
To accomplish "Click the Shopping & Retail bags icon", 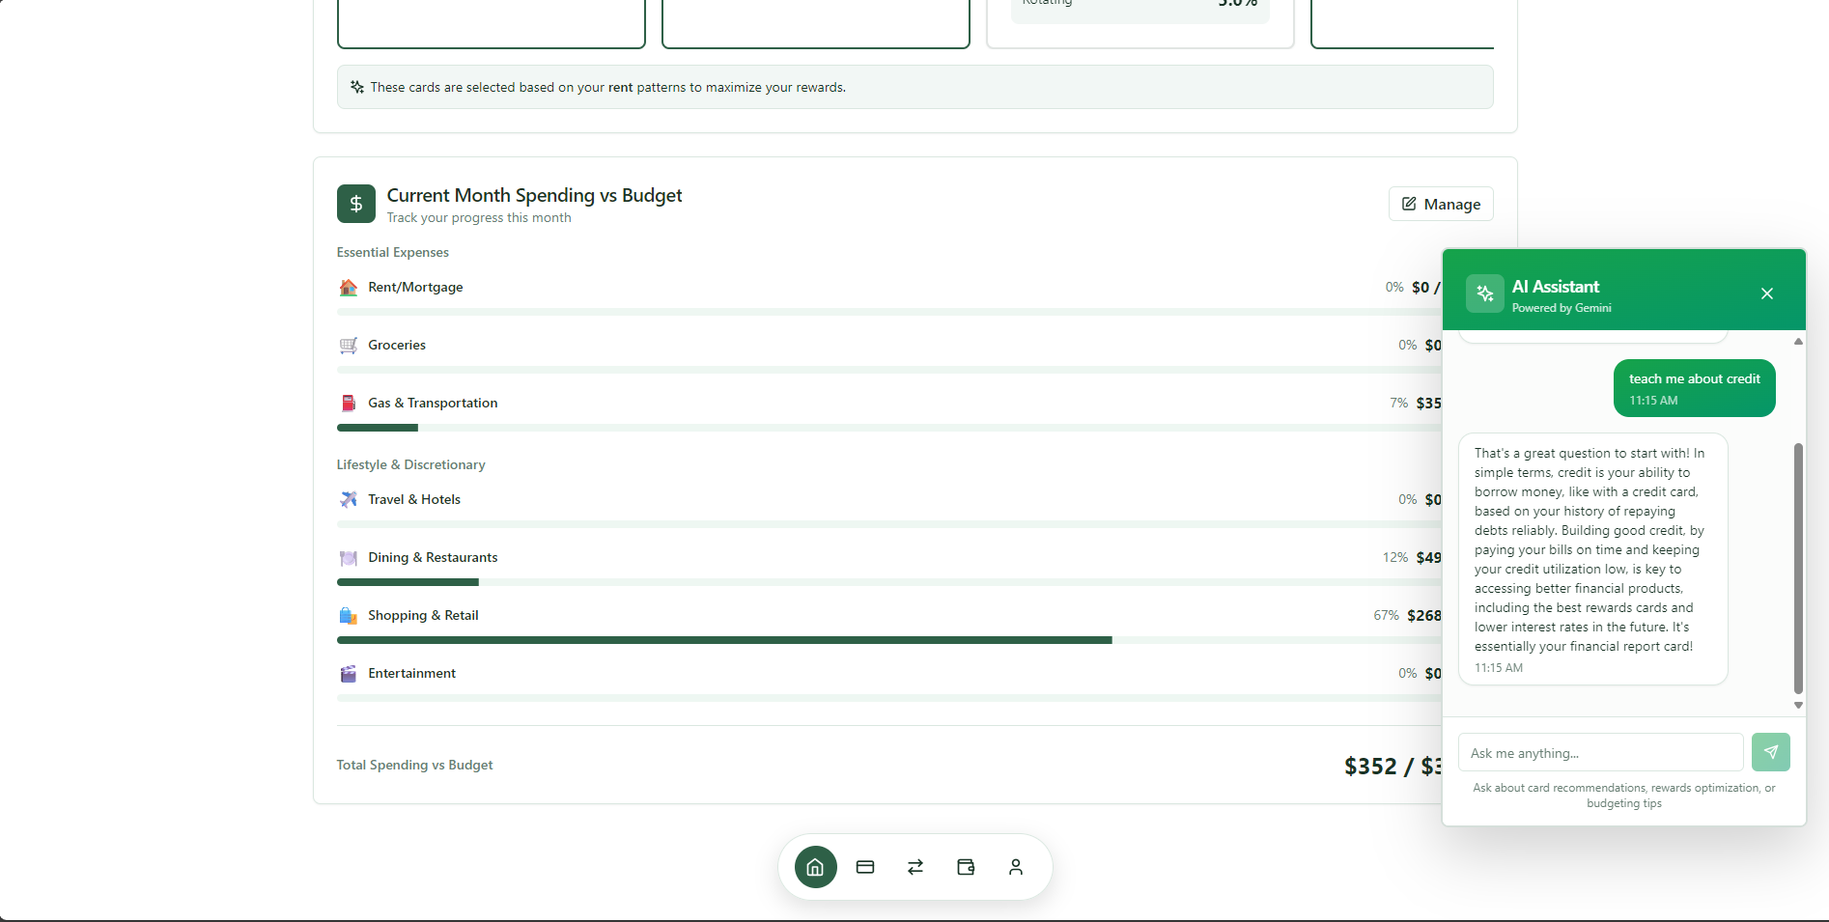I will [x=349, y=616].
